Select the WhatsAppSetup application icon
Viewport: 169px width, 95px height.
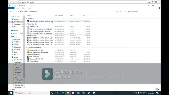click(28, 61)
